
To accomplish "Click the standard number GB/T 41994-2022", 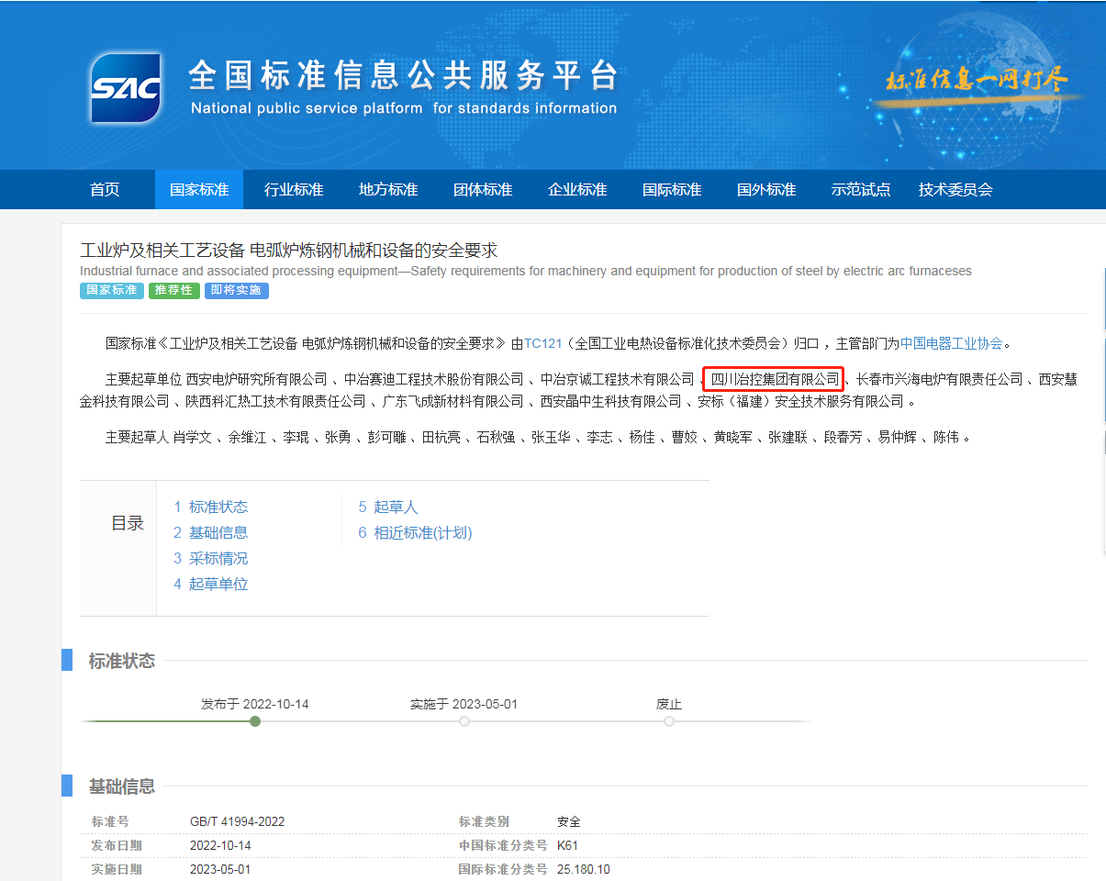I will (238, 821).
